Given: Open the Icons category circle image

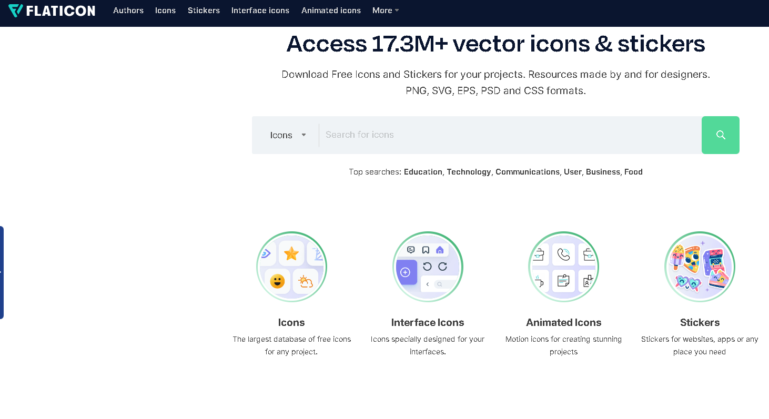Looking at the screenshot, I should (x=291, y=267).
